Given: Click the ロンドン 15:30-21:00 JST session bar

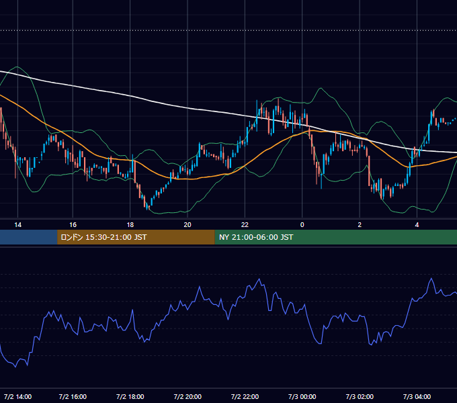Looking at the screenshot, I should [x=136, y=237].
